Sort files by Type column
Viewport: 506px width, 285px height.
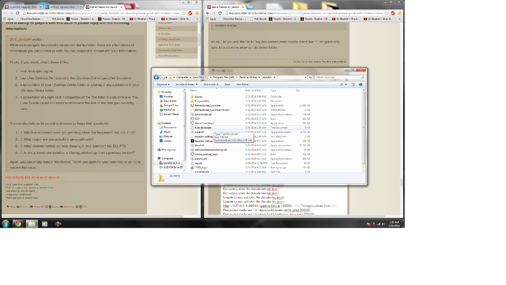273,91
